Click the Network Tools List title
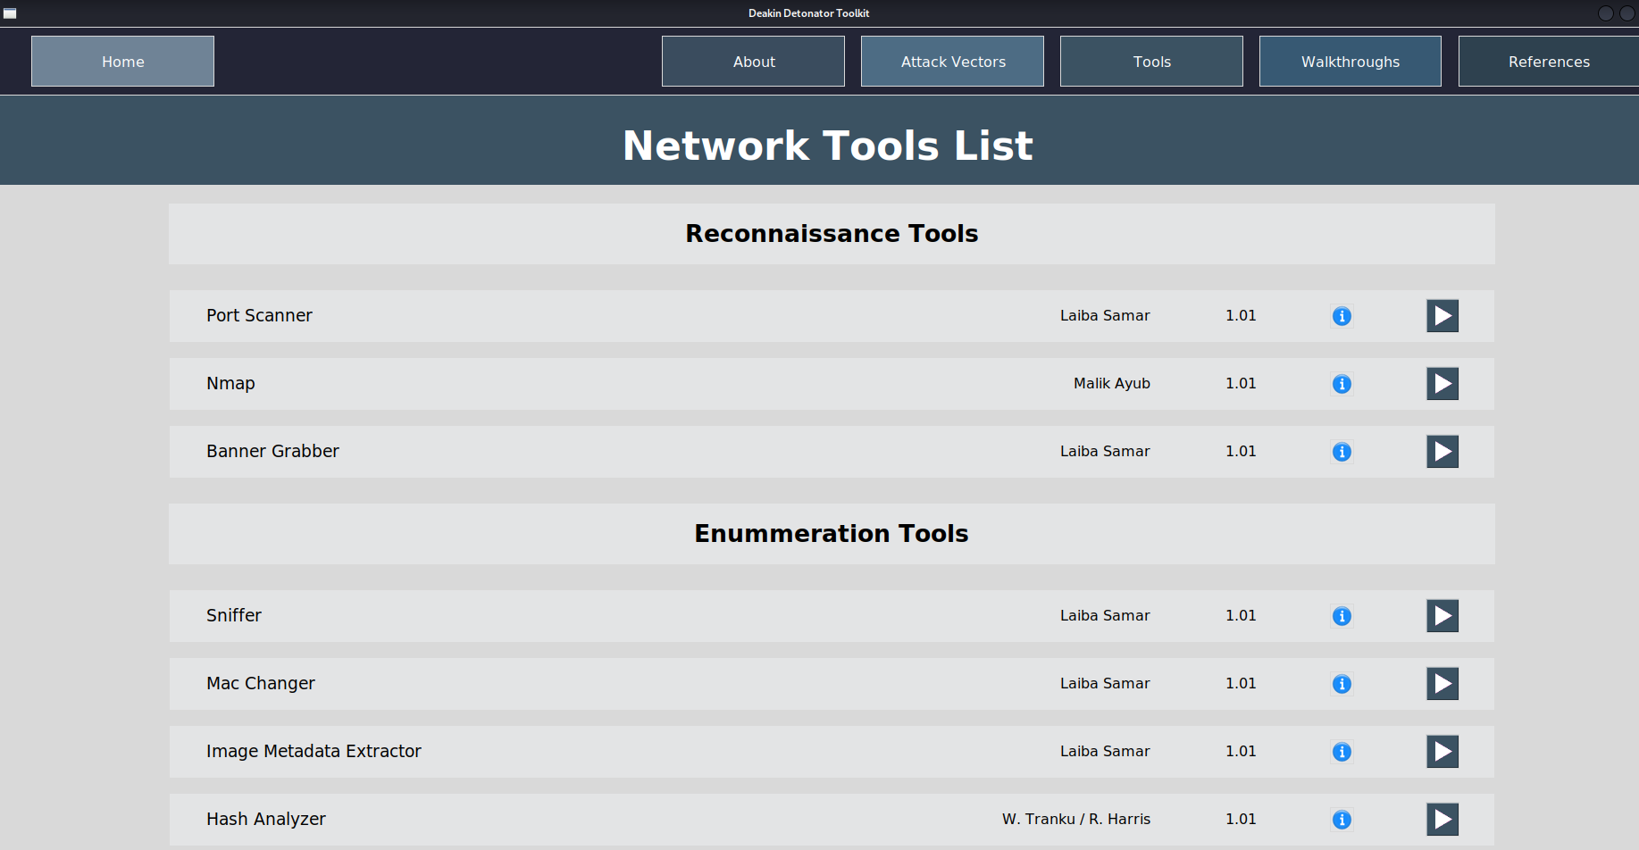1639x850 pixels. point(828,146)
